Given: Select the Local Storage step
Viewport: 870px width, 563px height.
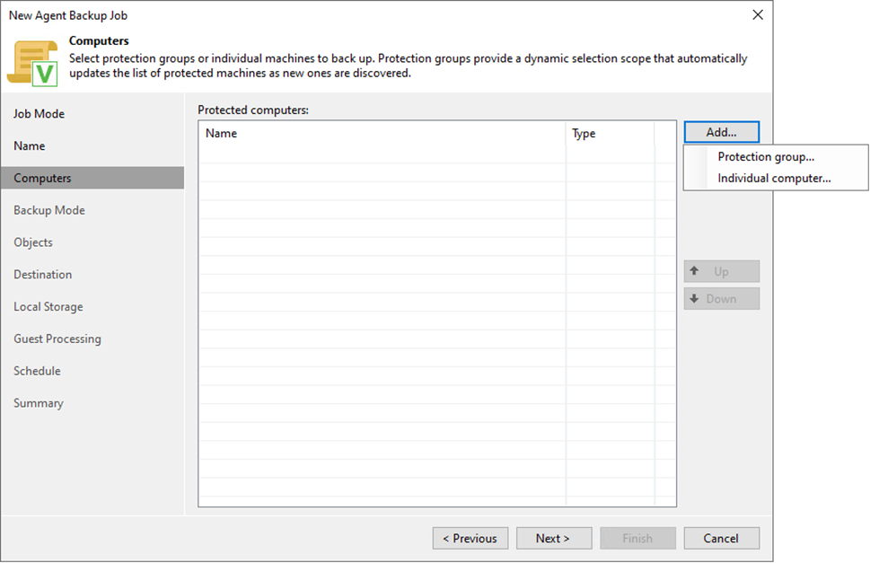Looking at the screenshot, I should (x=48, y=307).
